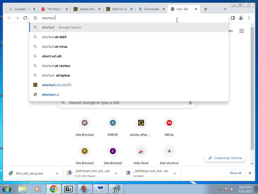Screen dimensions: 258x194
Task: Show hidden system tray icons
Action: click(214, 189)
